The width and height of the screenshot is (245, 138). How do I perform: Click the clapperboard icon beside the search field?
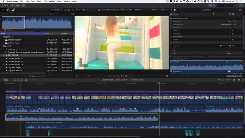click(72, 14)
